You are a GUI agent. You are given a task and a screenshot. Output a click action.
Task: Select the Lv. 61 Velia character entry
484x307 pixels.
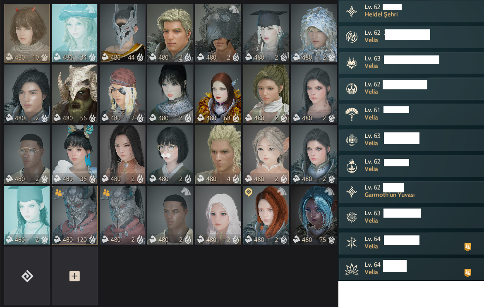[x=411, y=114]
